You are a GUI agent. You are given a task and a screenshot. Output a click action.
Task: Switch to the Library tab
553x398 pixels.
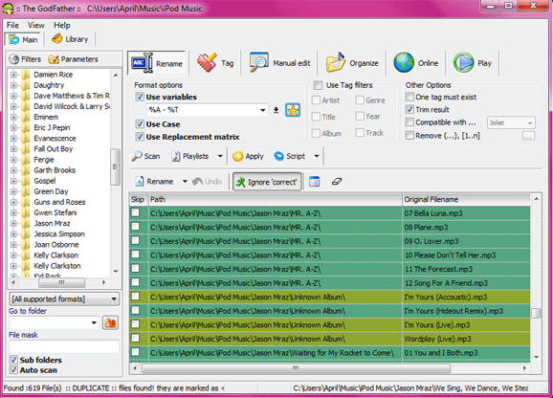(x=70, y=39)
